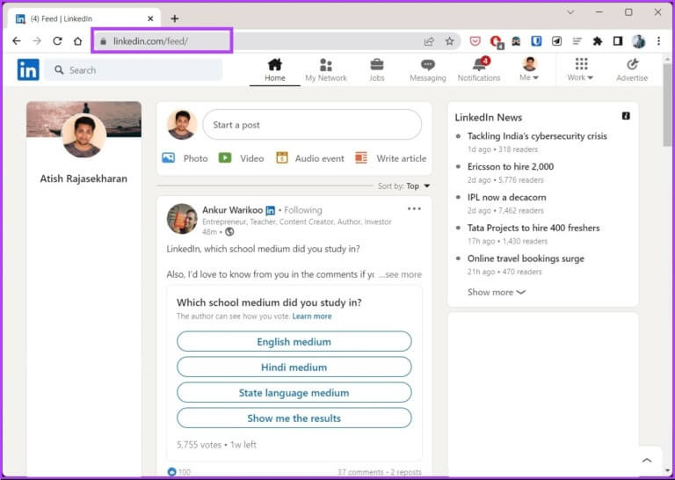Open Notifications bell icon
Viewport: 675px width, 480px height.
point(479,65)
